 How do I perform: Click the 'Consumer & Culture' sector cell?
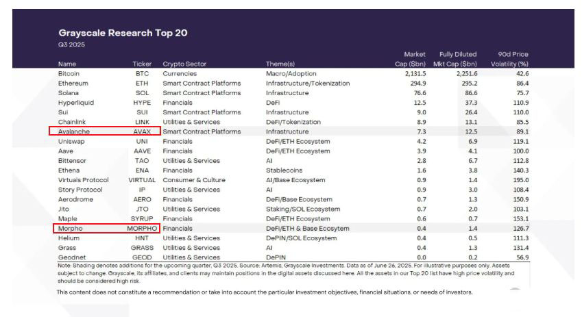pyautogui.click(x=194, y=180)
